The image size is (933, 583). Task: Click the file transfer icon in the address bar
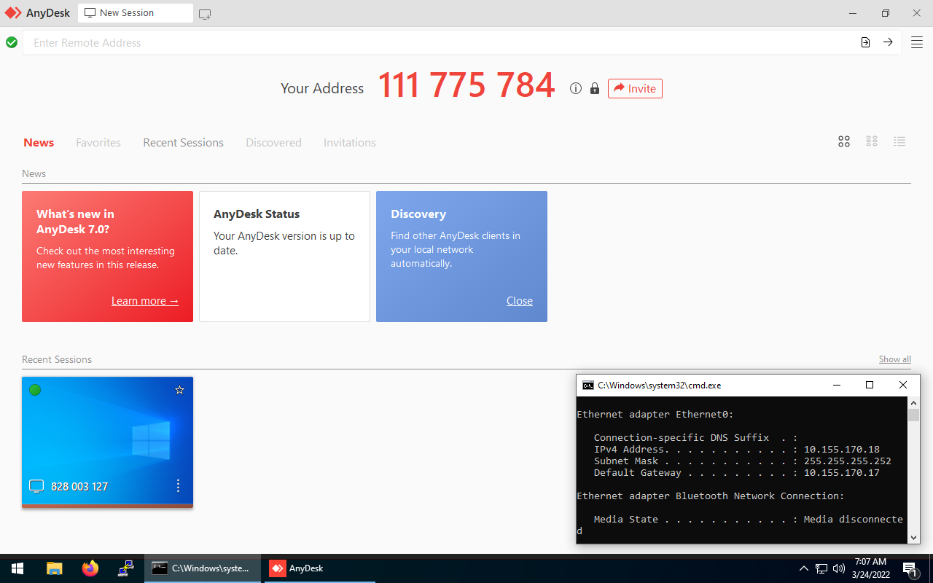[865, 42]
